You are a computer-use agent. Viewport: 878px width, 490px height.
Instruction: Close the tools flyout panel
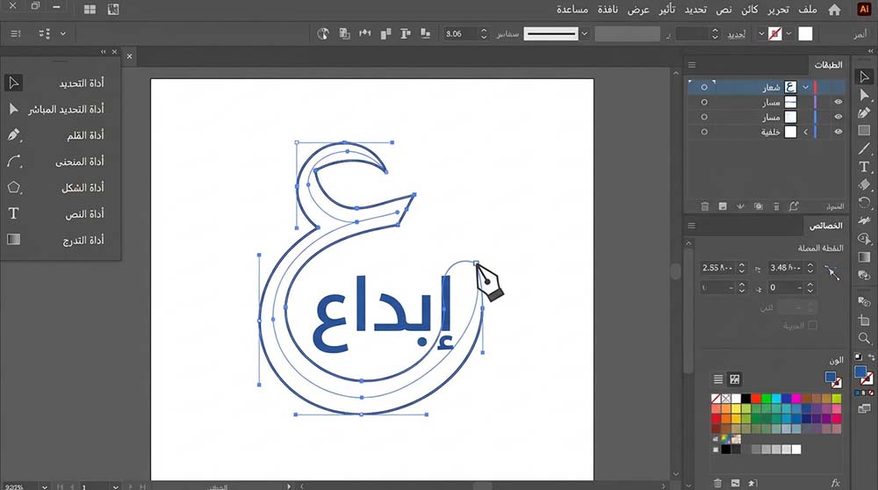pos(115,52)
